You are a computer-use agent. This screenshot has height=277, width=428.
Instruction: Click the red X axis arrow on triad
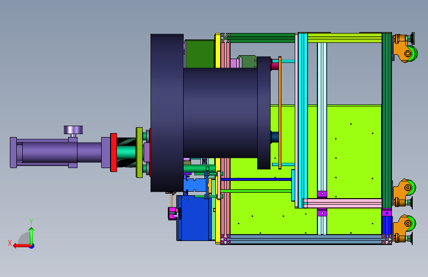tap(22, 246)
